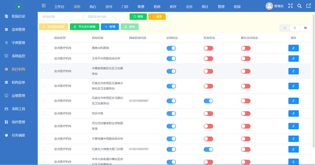Click the vertical scrollbar on the right
315x165 pixels.
[x=314, y=81]
